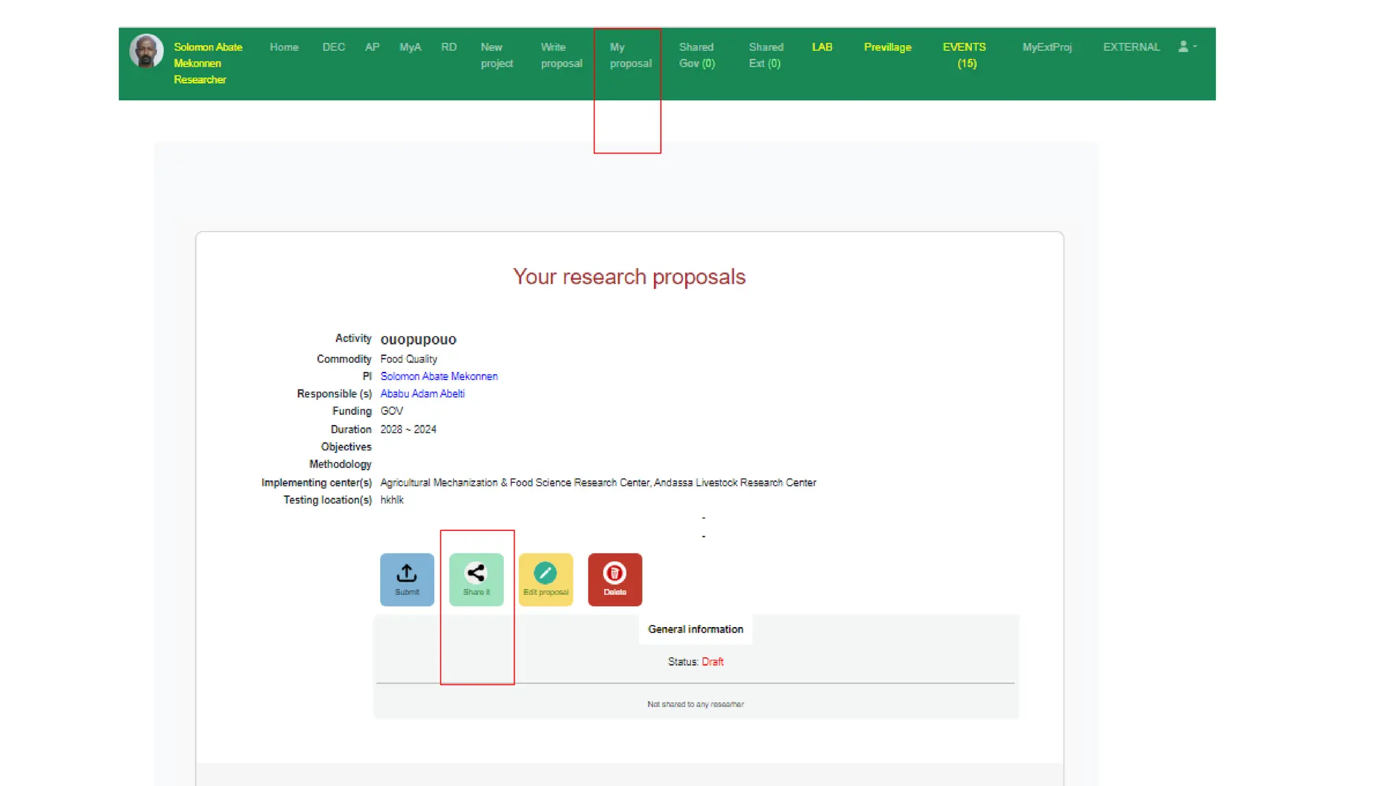Open the user account dropdown icon
The image size is (1398, 786).
(1186, 47)
